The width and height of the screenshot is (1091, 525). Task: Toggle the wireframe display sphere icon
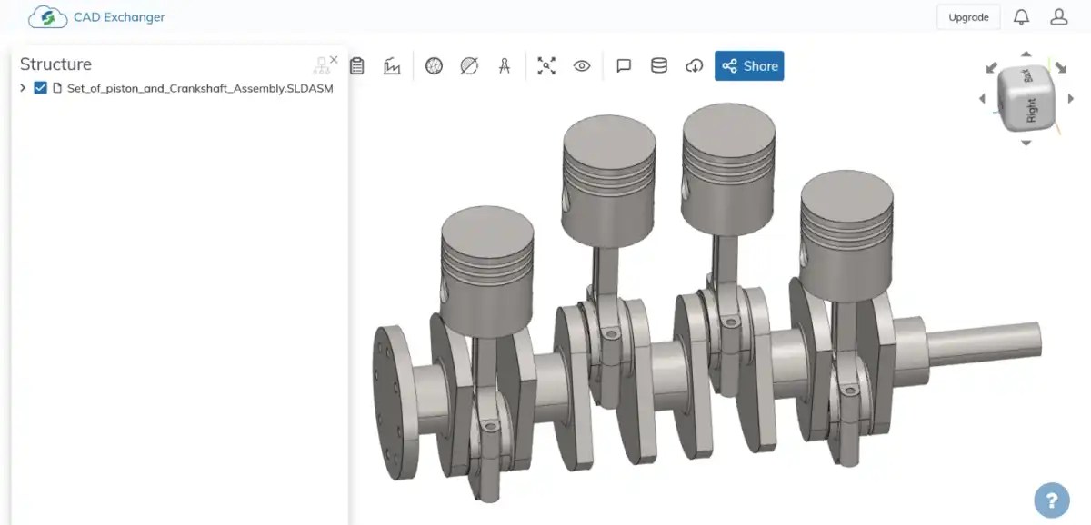434,65
